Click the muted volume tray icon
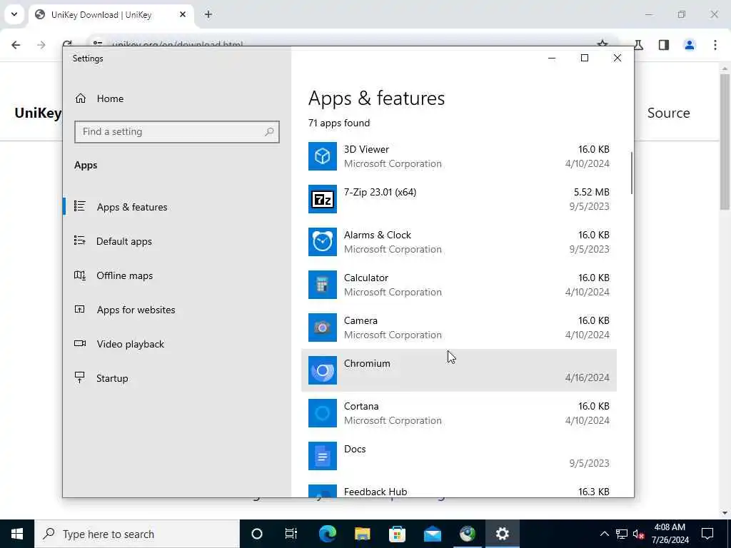The image size is (731, 548). tap(638, 534)
